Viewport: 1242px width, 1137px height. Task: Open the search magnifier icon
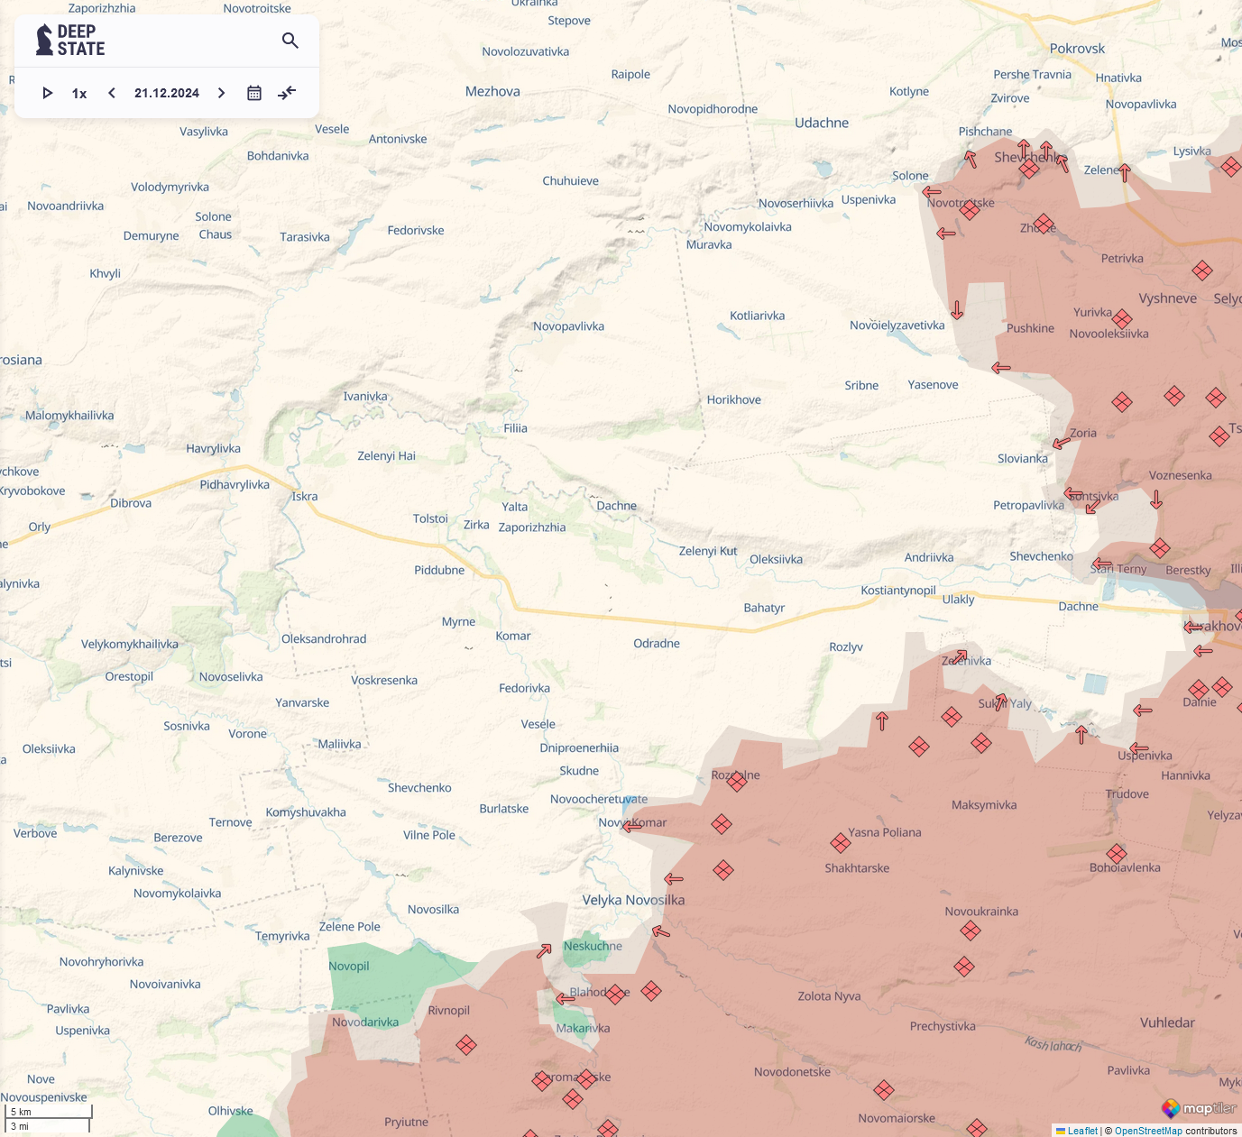[290, 41]
